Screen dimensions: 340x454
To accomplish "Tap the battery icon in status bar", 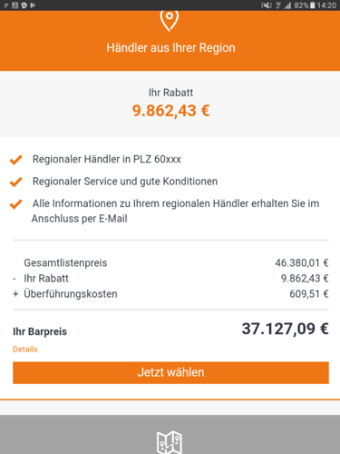I will [x=313, y=5].
